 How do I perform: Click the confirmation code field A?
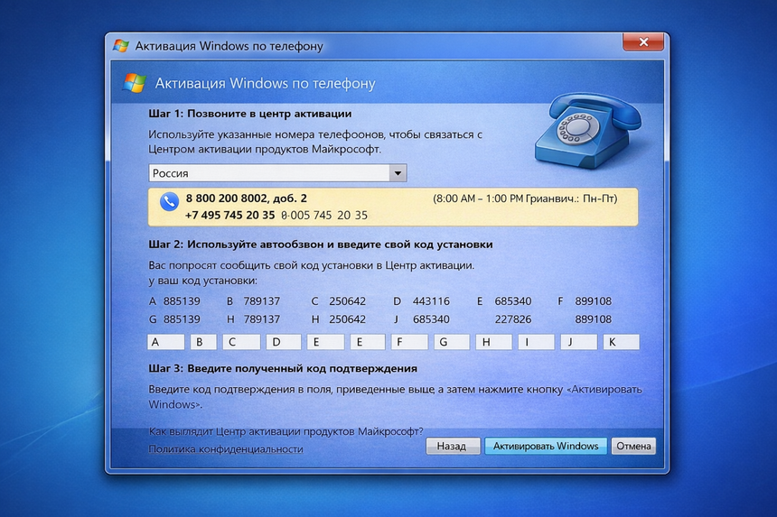[166, 342]
